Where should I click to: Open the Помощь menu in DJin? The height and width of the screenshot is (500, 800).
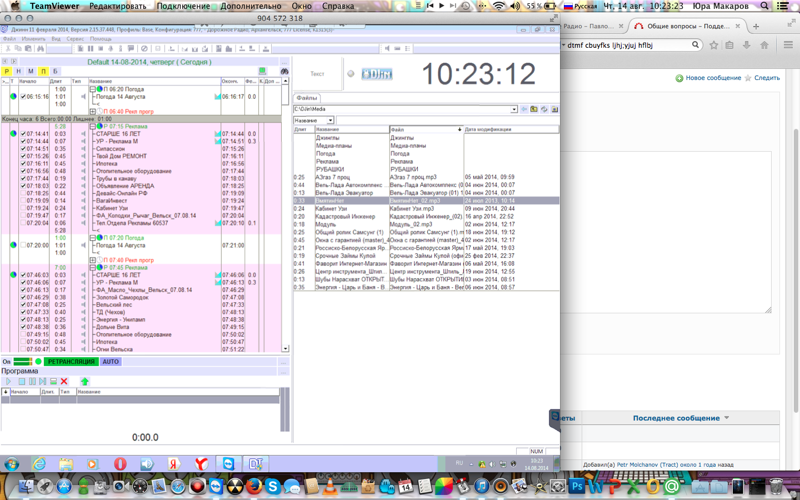[x=101, y=39]
